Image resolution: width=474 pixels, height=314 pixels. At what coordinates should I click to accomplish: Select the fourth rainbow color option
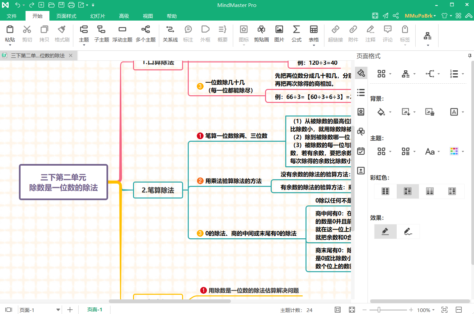coord(452,191)
